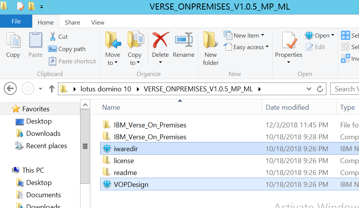Click the Edit button in ribbon
The height and width of the screenshot is (208, 359).
[x=315, y=47]
